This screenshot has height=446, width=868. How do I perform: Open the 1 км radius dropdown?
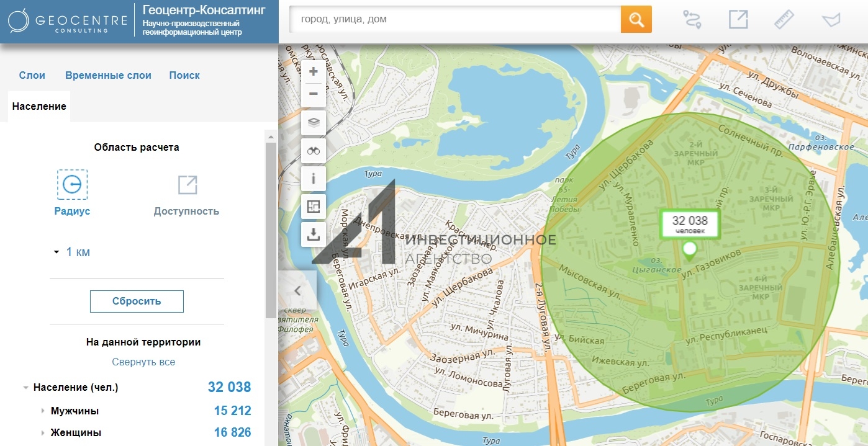click(x=72, y=252)
